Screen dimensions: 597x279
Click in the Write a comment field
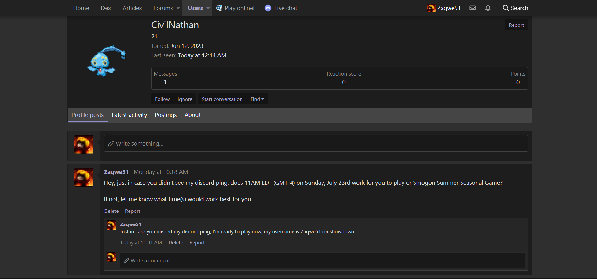[x=323, y=260]
